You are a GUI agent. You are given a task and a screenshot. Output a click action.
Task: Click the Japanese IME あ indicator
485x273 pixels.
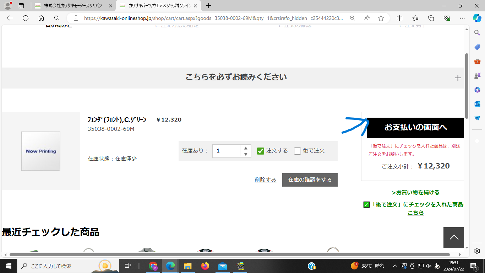437,266
